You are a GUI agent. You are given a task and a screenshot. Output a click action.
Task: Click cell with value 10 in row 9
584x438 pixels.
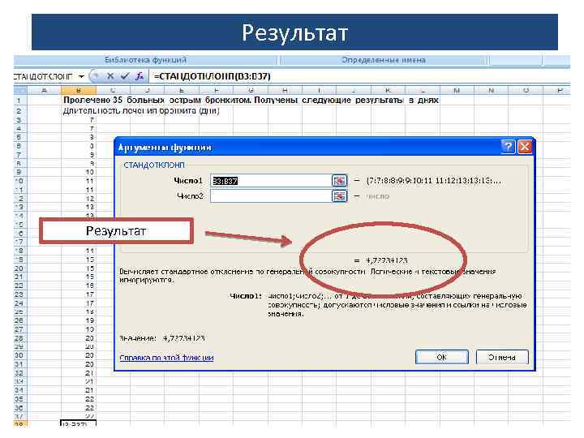pos(79,172)
